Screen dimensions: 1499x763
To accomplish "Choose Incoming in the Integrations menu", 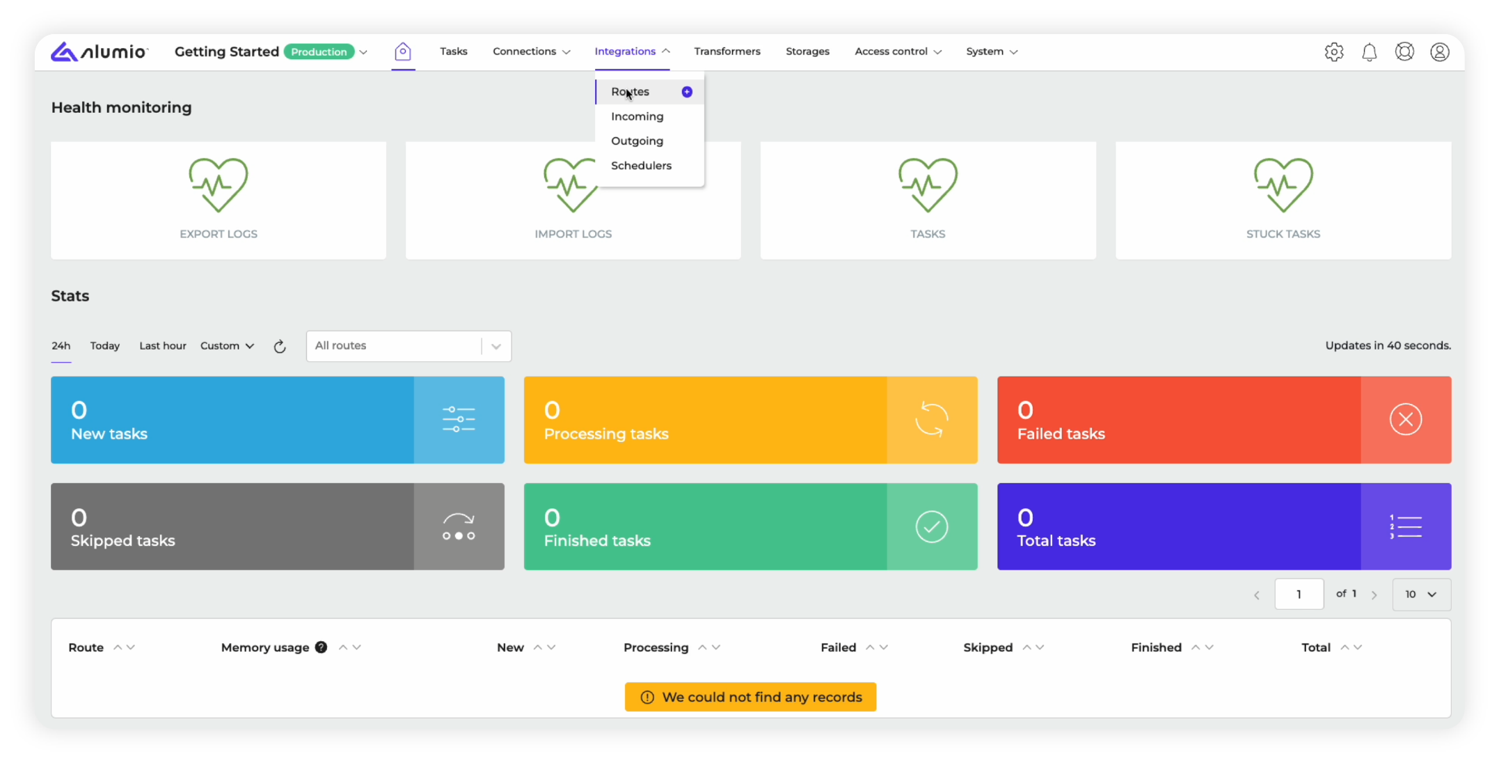I will [637, 116].
